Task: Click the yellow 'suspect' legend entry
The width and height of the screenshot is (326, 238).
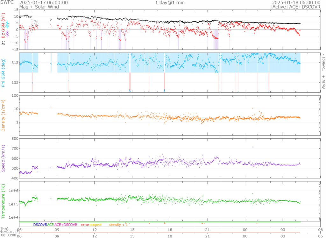Action: [x=96, y=225]
